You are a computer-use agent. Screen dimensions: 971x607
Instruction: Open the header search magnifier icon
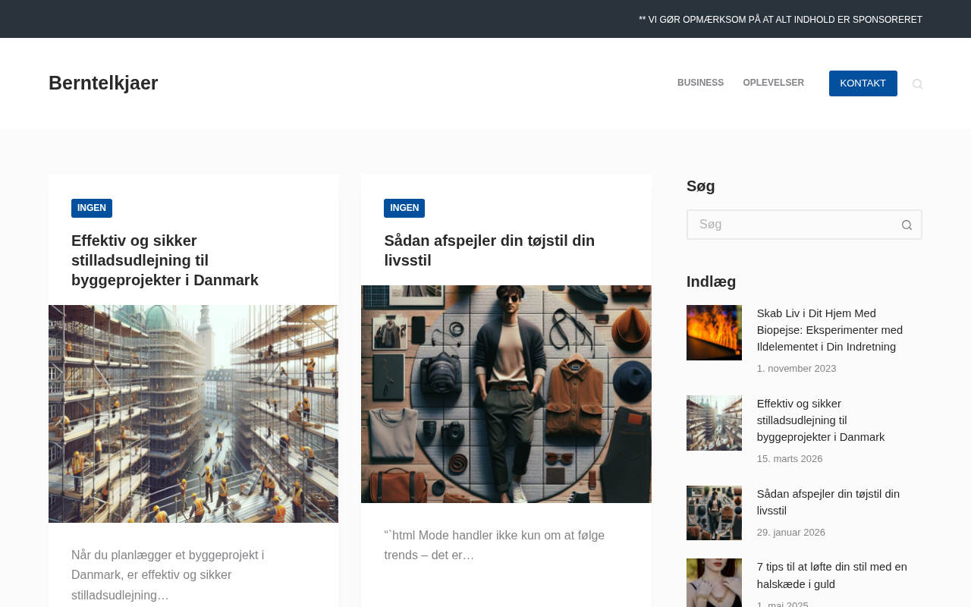917,83
